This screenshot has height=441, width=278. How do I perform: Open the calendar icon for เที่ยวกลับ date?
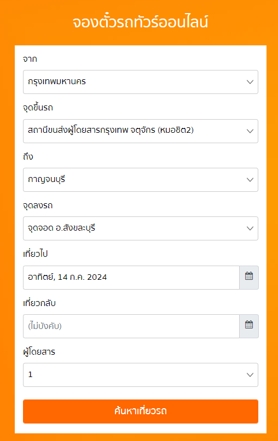pos(249,326)
